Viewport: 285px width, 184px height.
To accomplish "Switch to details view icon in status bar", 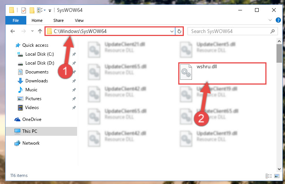I will coord(269,176).
